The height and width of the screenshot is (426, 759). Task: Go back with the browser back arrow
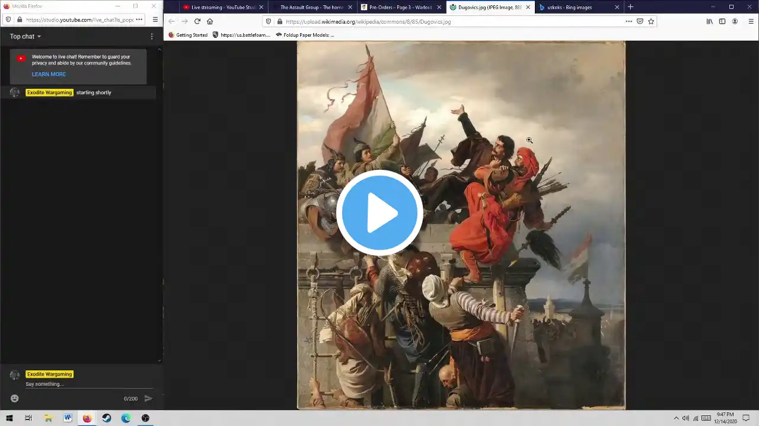tap(171, 21)
